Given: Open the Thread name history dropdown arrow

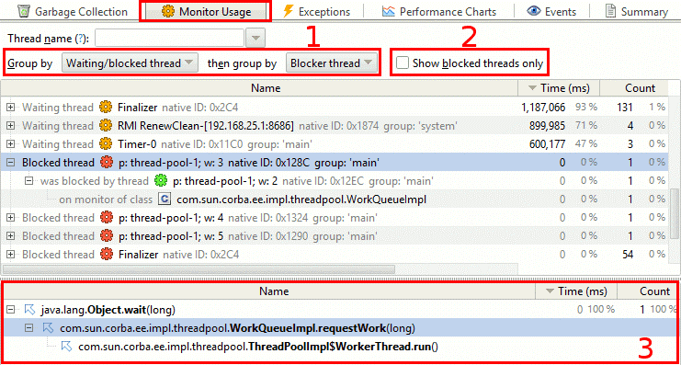Looking at the screenshot, I should pyautogui.click(x=255, y=39).
